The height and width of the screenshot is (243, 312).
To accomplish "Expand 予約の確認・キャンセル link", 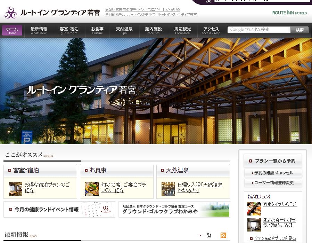I will pyautogui.click(x=273, y=173).
